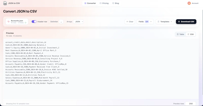Click the Table grid icon
This screenshot has width=203, height=106.
pos(178,34)
